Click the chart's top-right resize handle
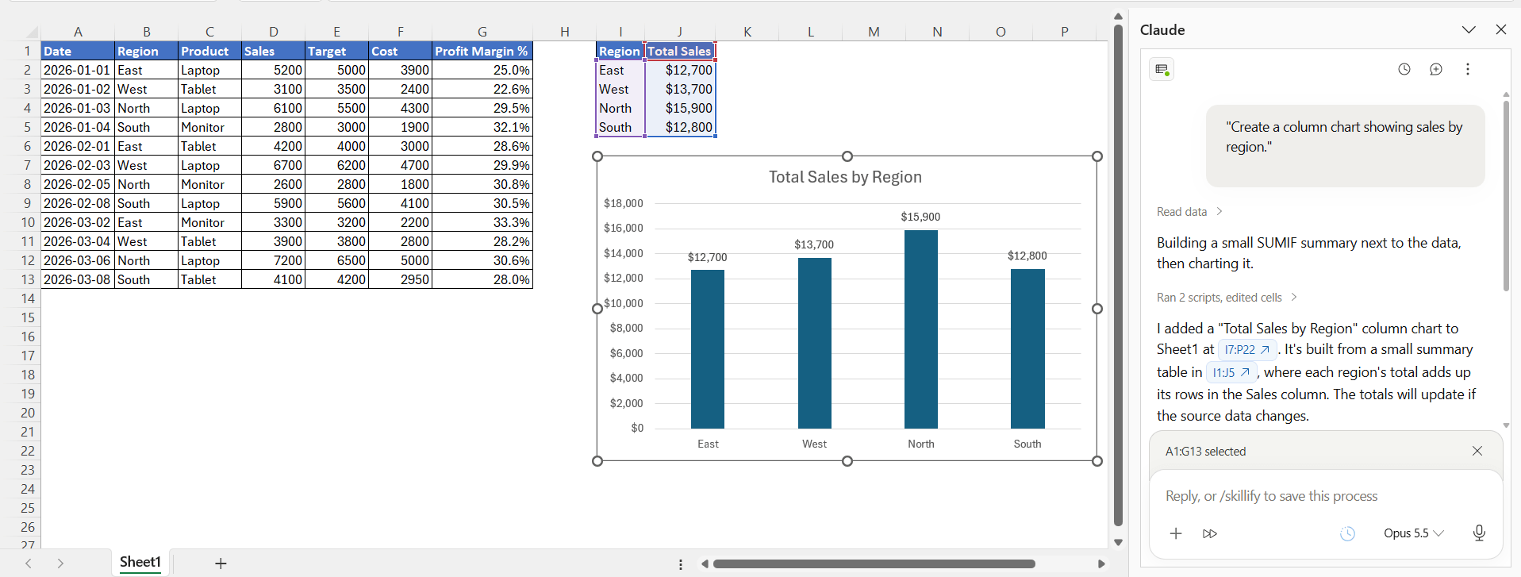1521x577 pixels. click(1097, 156)
